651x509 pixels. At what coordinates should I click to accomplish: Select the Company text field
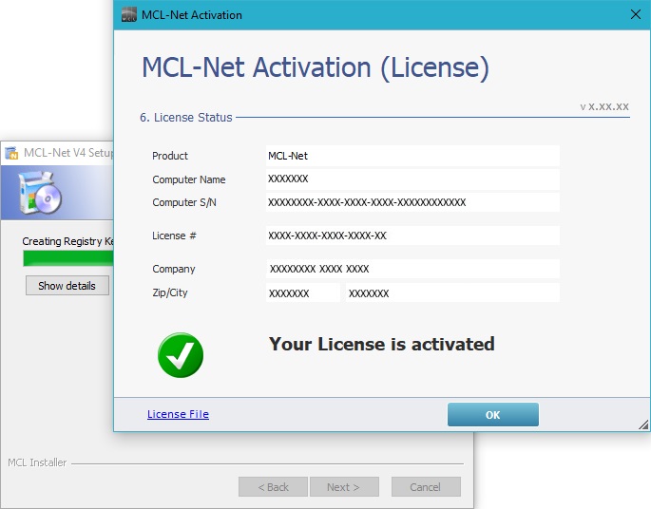click(412, 269)
